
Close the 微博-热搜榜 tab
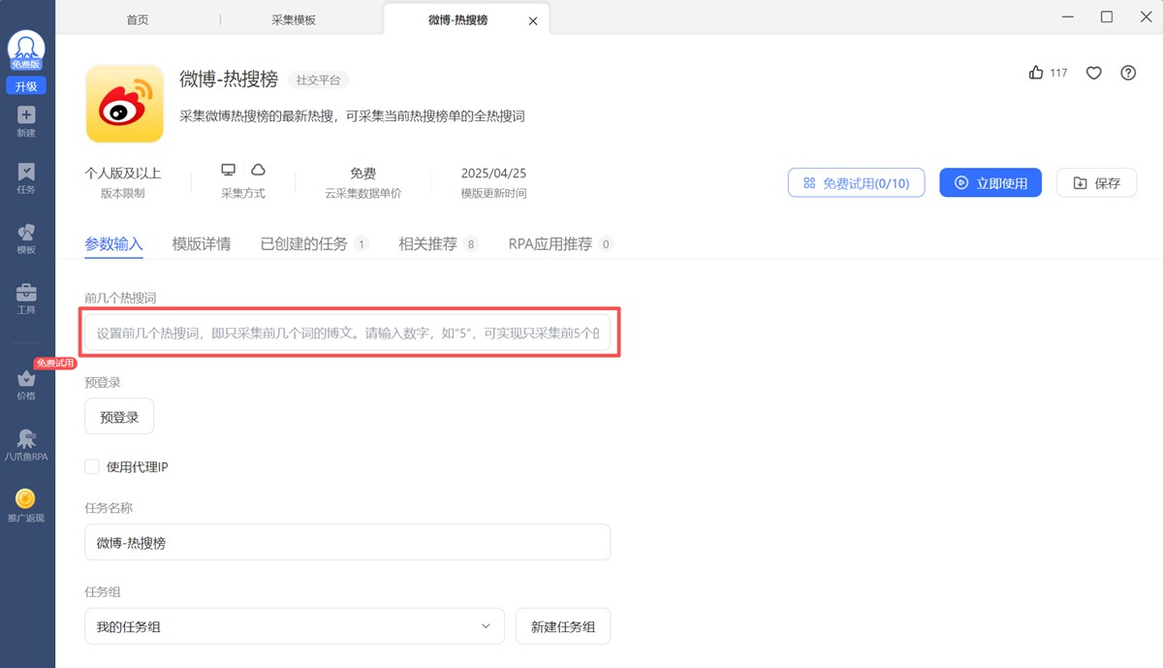pyautogui.click(x=533, y=20)
